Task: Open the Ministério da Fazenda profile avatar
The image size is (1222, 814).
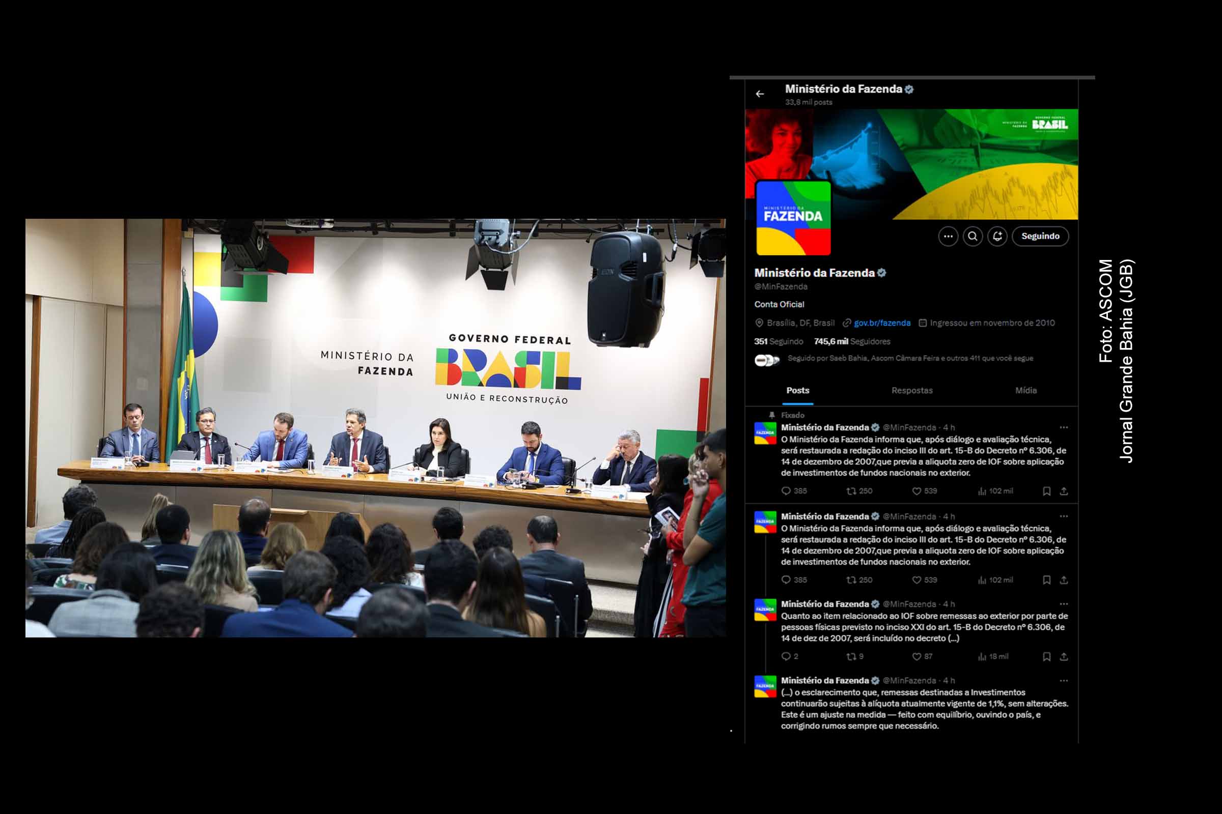Action: pyautogui.click(x=793, y=218)
